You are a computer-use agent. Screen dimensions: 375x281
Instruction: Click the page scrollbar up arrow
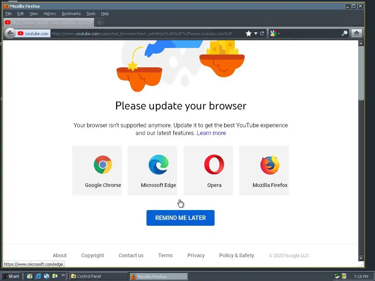point(361,43)
